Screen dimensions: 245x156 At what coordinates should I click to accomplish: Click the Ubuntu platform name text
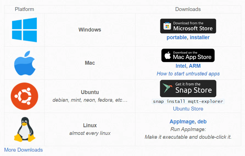click(90, 92)
